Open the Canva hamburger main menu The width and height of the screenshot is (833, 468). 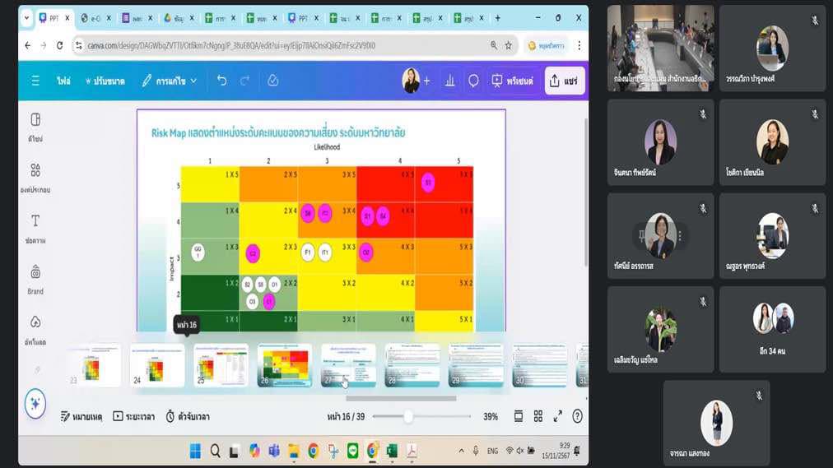[35, 81]
